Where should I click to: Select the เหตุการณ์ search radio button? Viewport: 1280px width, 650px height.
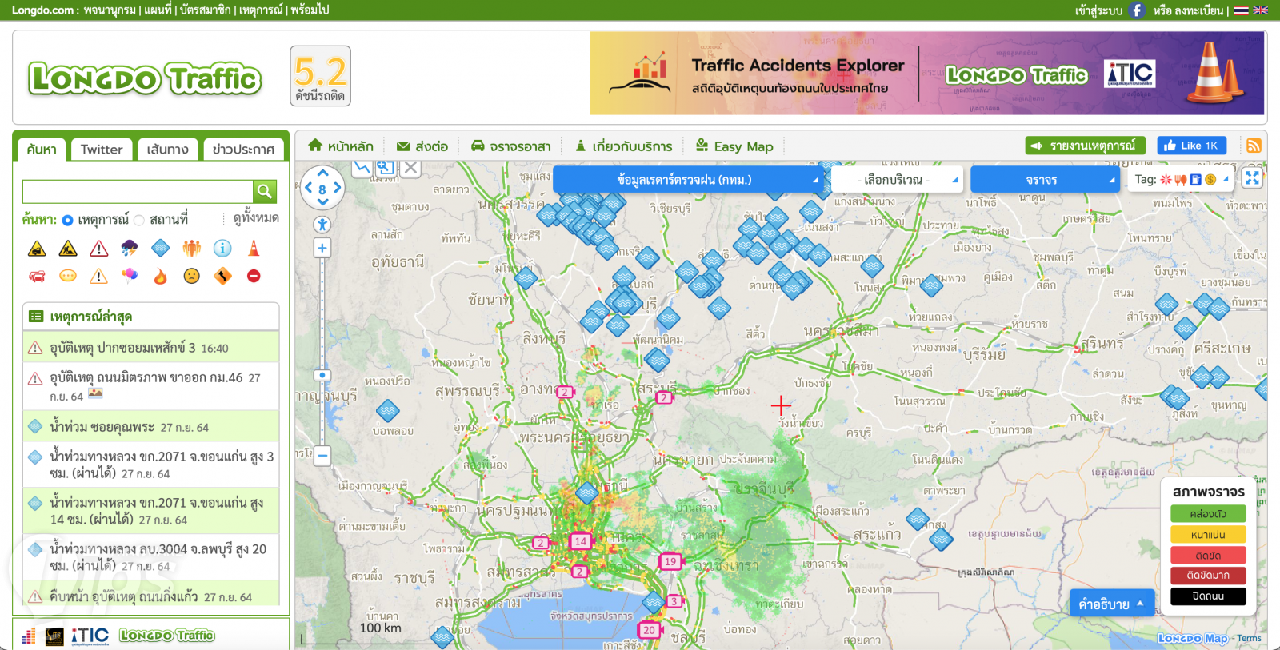[67, 220]
